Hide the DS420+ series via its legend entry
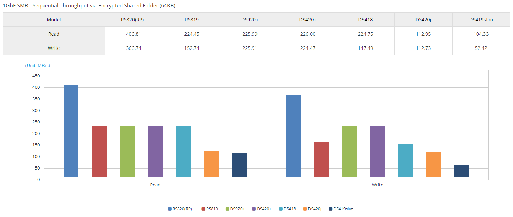The height and width of the screenshot is (217, 513). (x=262, y=209)
